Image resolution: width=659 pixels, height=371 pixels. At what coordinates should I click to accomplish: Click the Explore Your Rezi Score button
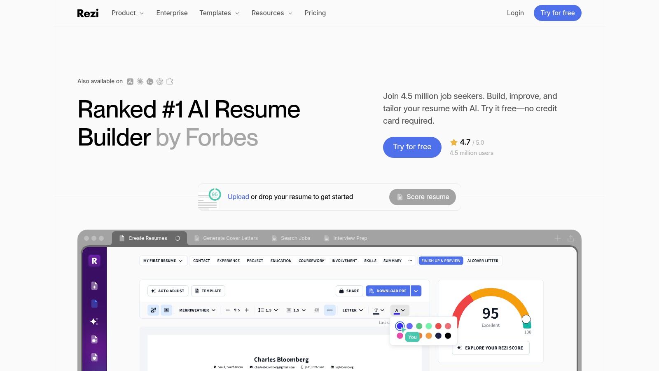[491, 348]
